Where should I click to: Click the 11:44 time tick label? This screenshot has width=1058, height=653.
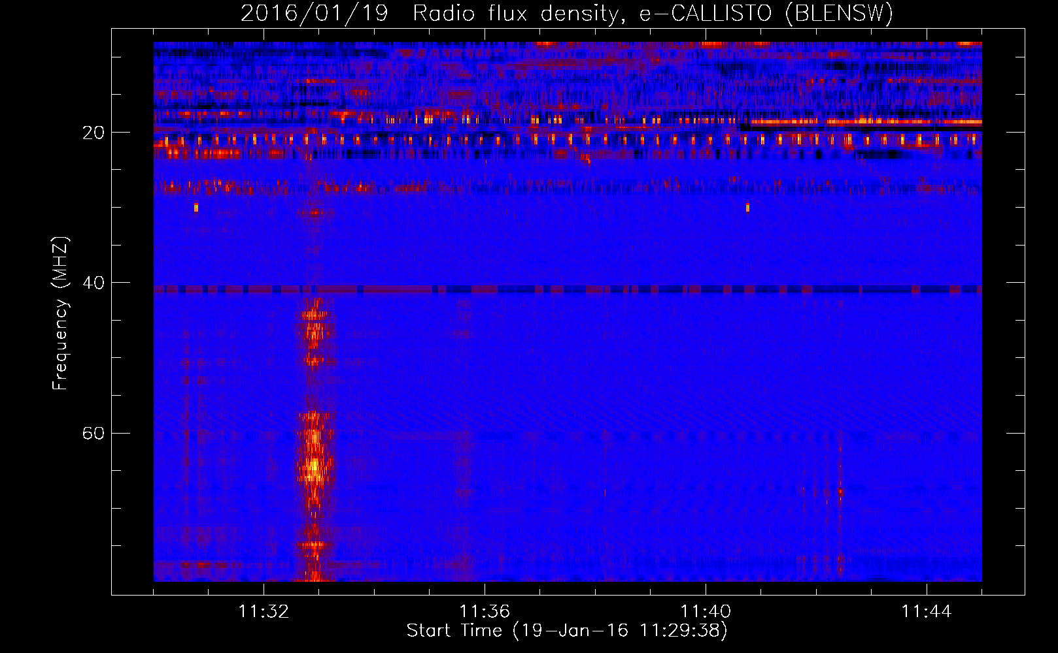[927, 612]
